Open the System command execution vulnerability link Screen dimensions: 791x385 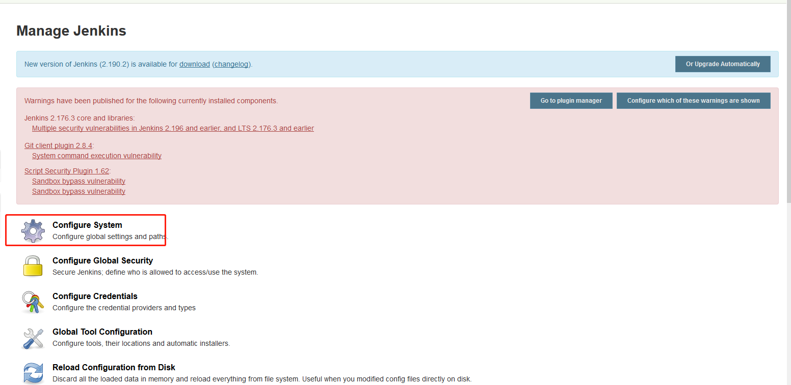(97, 156)
